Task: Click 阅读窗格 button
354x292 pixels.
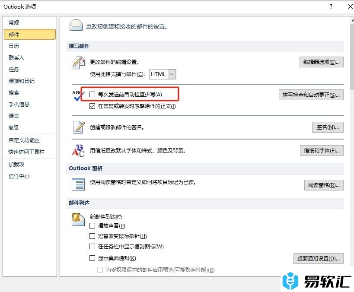Action: [324, 185]
